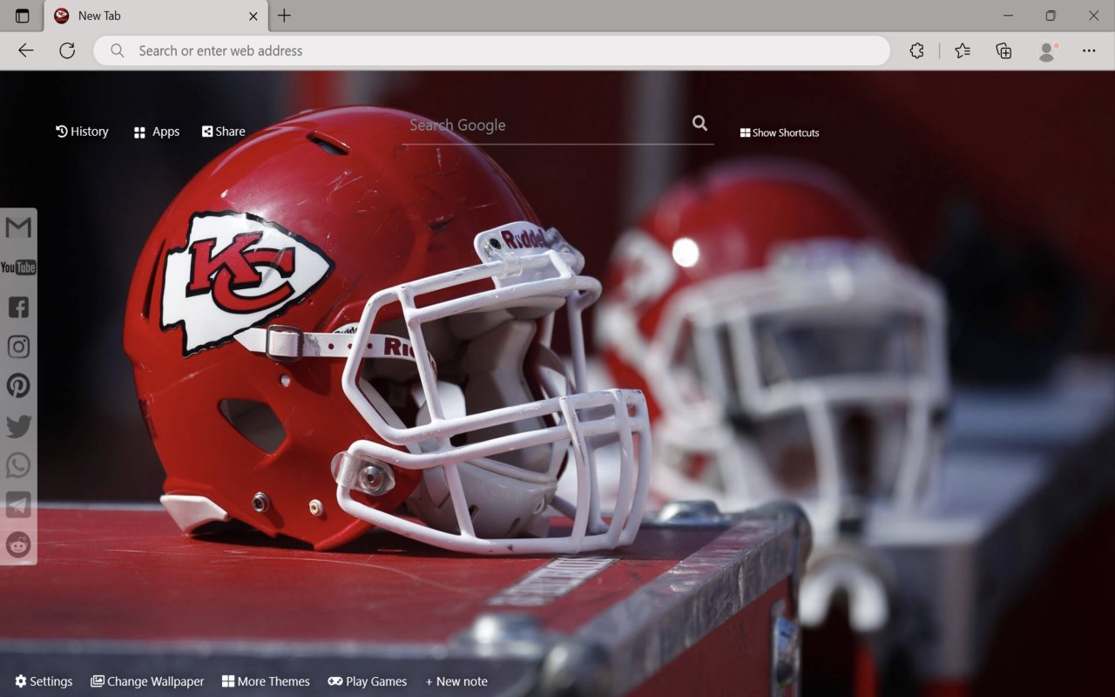Restore down the browser window

click(1051, 16)
